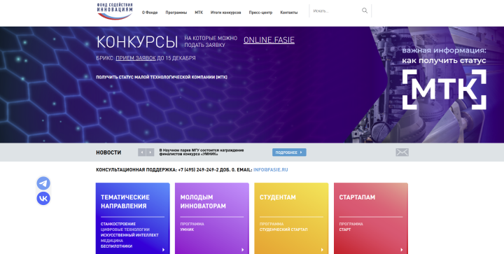The height and width of the screenshot is (254, 504).
Task: Show next news item arrow
Action: point(150,153)
